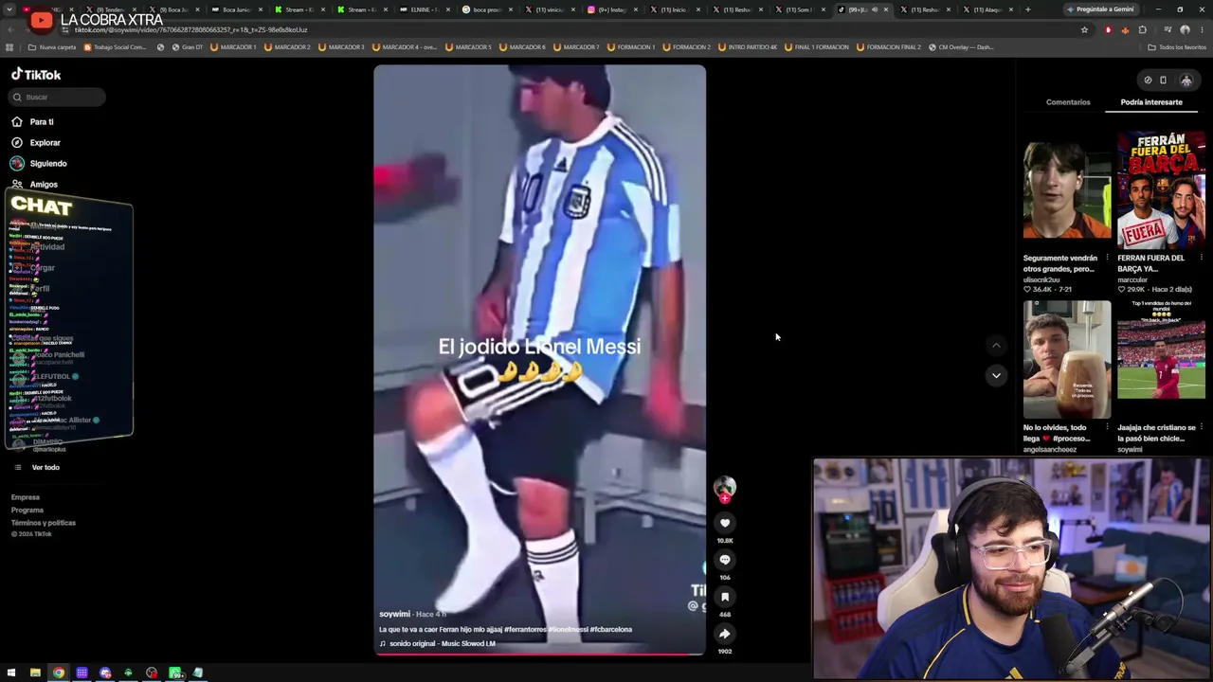Expand the Empresa footer section
Image resolution: width=1213 pixels, height=682 pixels.
(26, 497)
